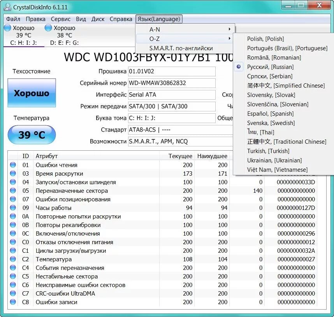Click the Прошивка field 01.01V02
Image resolution: width=334 pixels, height=317 pixels.
172,71
